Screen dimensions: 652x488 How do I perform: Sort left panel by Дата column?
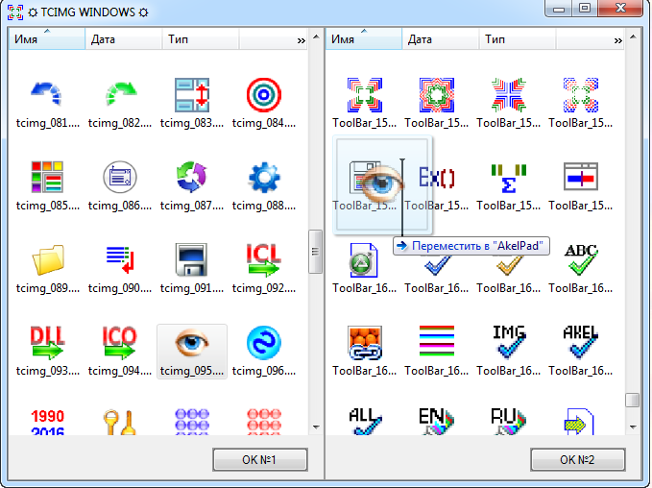pyautogui.click(x=124, y=39)
